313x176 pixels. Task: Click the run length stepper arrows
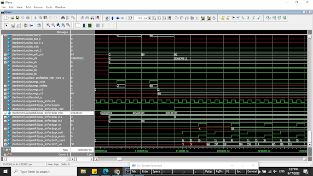click(149, 18)
